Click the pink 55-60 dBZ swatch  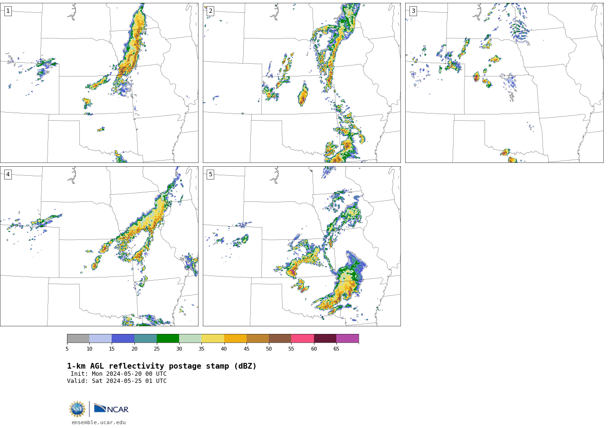pyautogui.click(x=303, y=339)
